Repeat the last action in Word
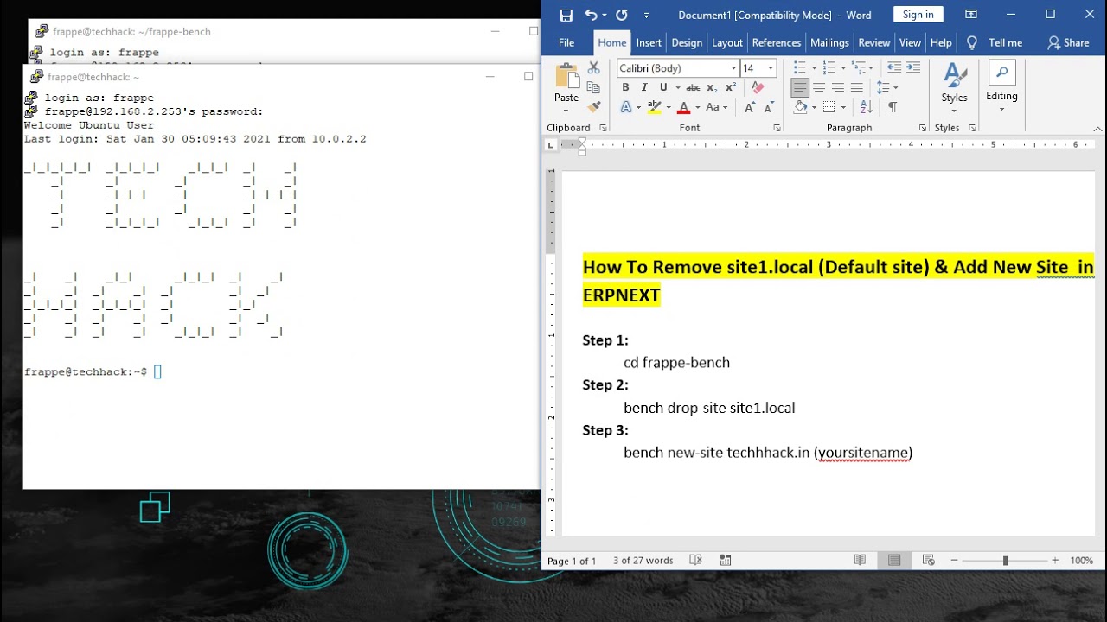Image resolution: width=1107 pixels, height=622 pixels. [x=621, y=15]
